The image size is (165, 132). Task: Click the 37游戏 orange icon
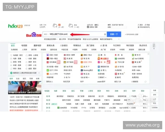click(x=116, y=67)
